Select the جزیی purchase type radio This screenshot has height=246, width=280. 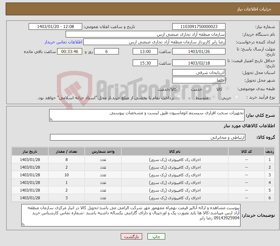pos(237,97)
